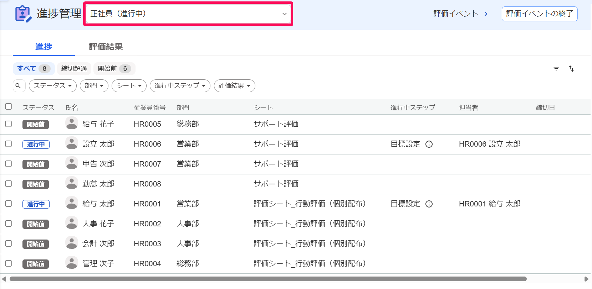This screenshot has height=289, width=592.
Task: Click the sort arrows icon
Action: pos(571,69)
